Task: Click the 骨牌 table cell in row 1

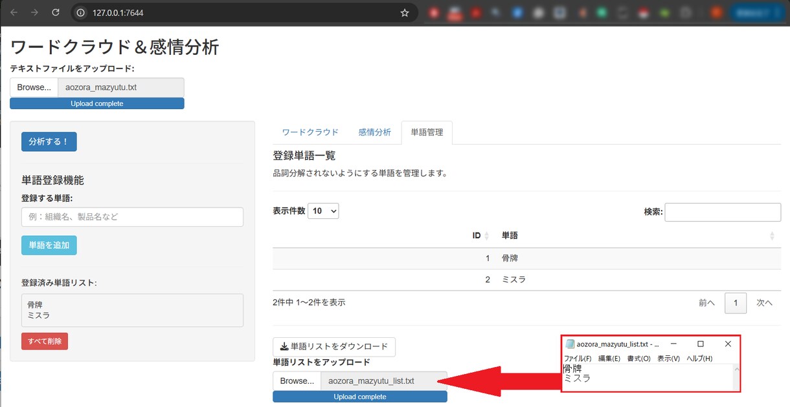Action: coord(638,258)
